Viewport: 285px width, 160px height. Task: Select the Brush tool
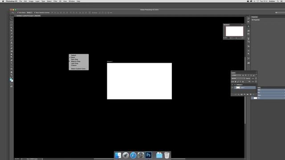point(12,40)
